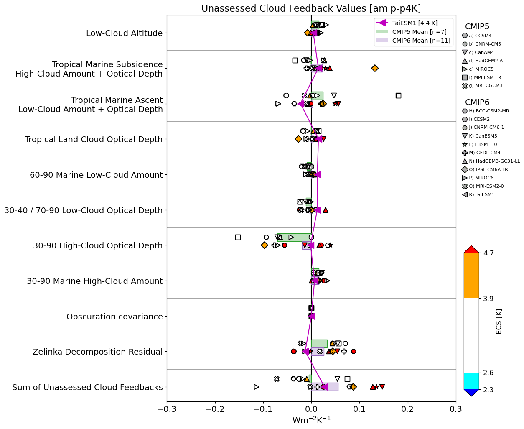The image size is (524, 429).
Task: Click the orange band of the ECS colorbar
Action: click(x=471, y=275)
